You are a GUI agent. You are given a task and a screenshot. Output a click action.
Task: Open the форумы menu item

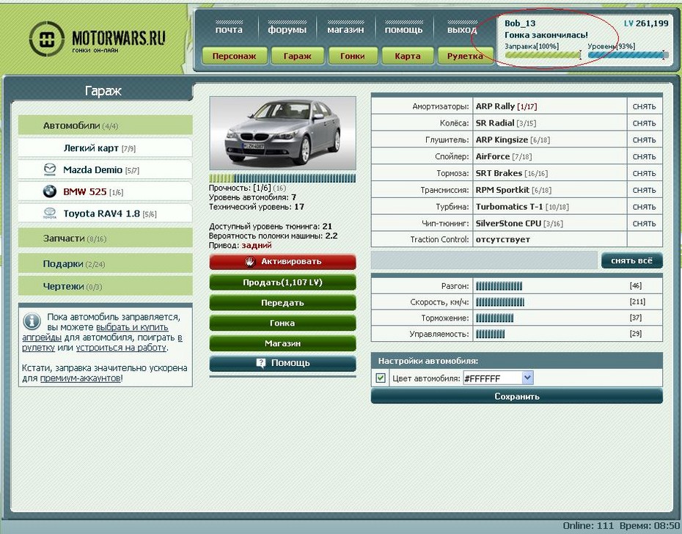(x=287, y=29)
